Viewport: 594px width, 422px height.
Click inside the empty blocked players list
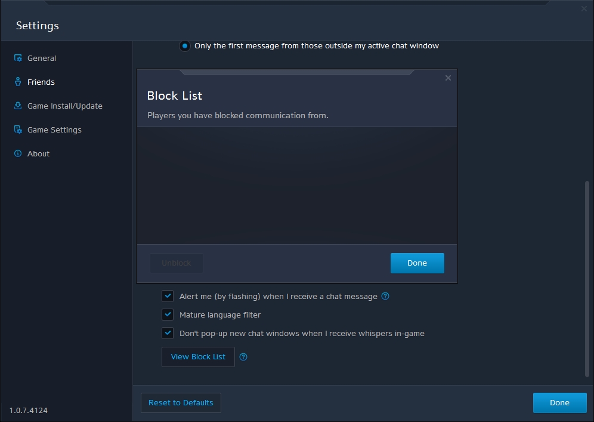coord(297,185)
